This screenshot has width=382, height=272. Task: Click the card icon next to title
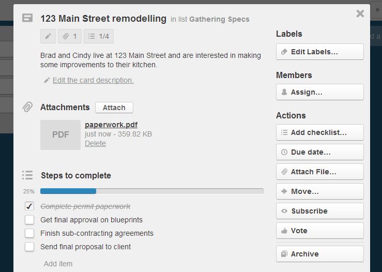pos(27,18)
